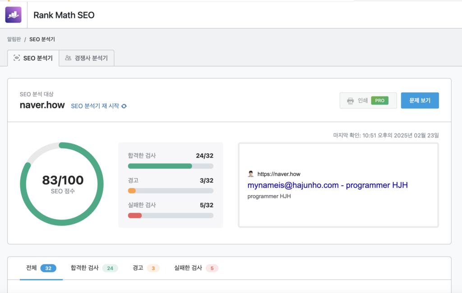
Task: Click the green PRO badge
Action: [x=379, y=101]
